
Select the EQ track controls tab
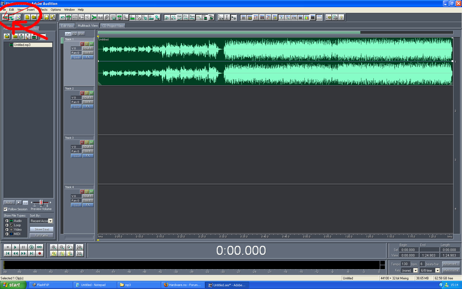(75, 34)
